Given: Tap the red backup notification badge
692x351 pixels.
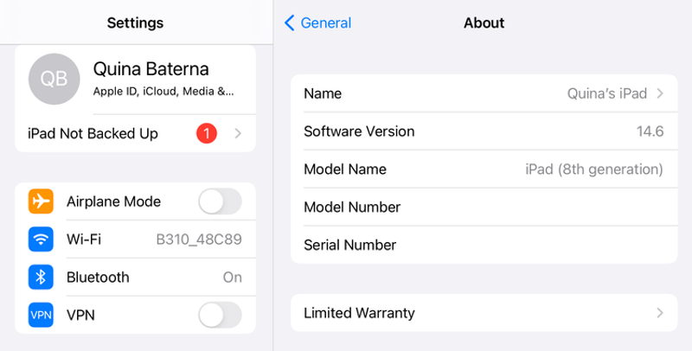Looking at the screenshot, I should 207,134.
